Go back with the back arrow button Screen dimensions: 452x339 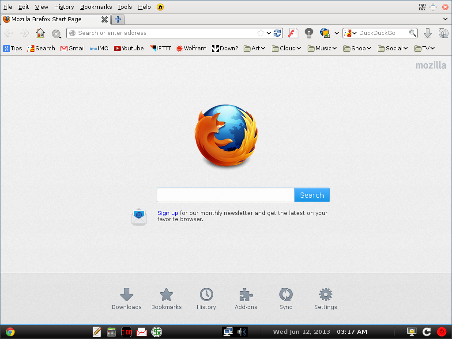[x=8, y=33]
